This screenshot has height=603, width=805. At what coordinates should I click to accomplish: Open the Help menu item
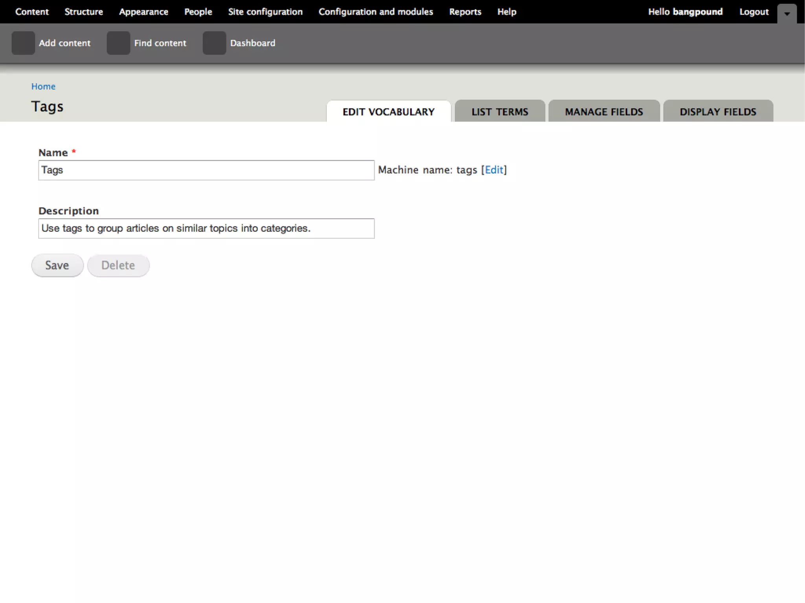tap(507, 12)
